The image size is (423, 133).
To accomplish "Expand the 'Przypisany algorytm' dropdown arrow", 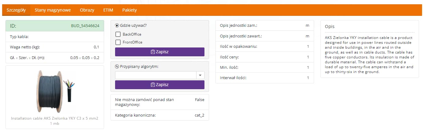I will (x=200, y=75).
